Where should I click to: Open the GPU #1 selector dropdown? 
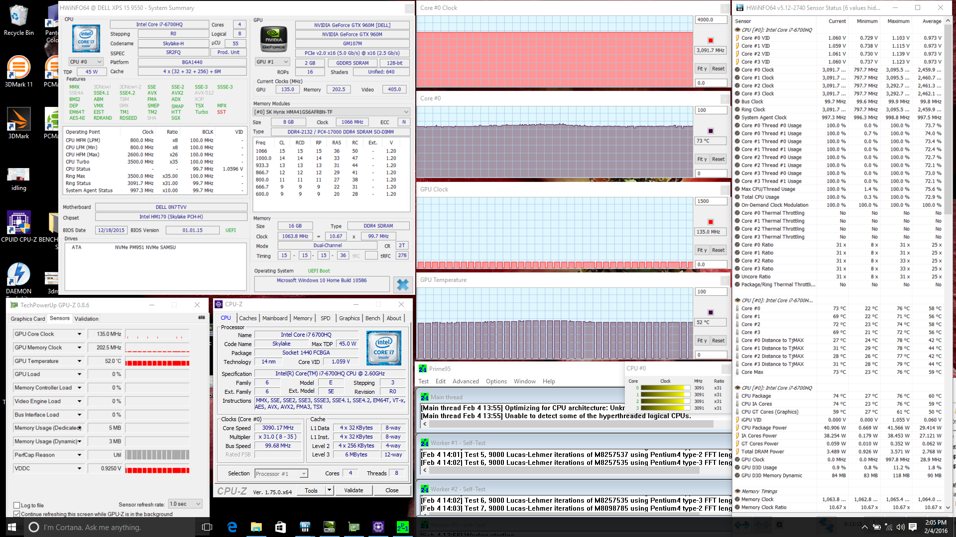272,62
